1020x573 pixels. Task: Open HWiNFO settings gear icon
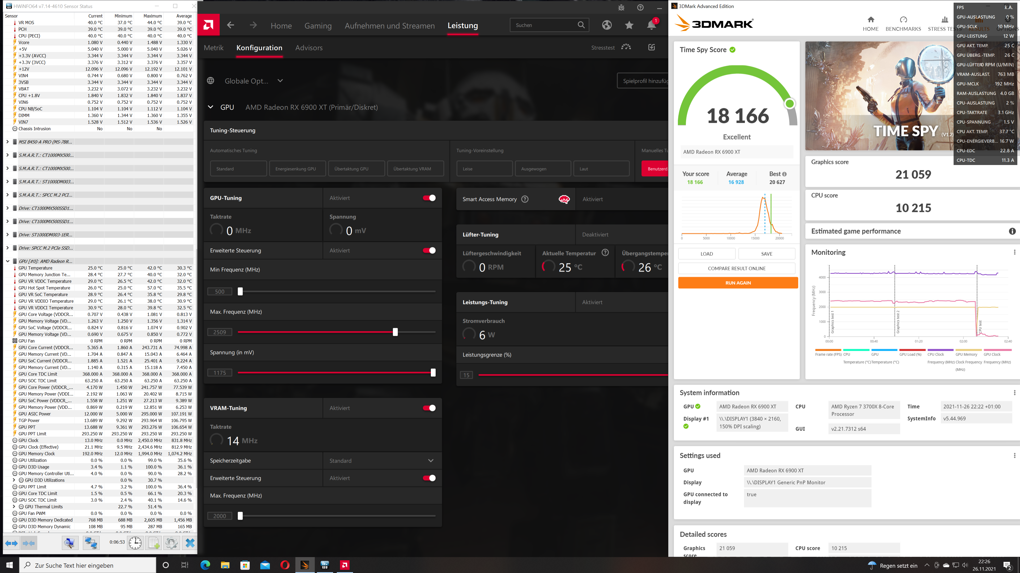(171, 543)
